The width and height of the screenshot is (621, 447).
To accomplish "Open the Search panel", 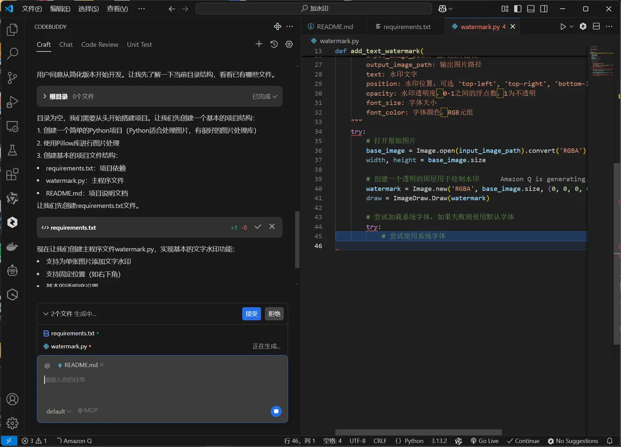I will click(12, 53).
